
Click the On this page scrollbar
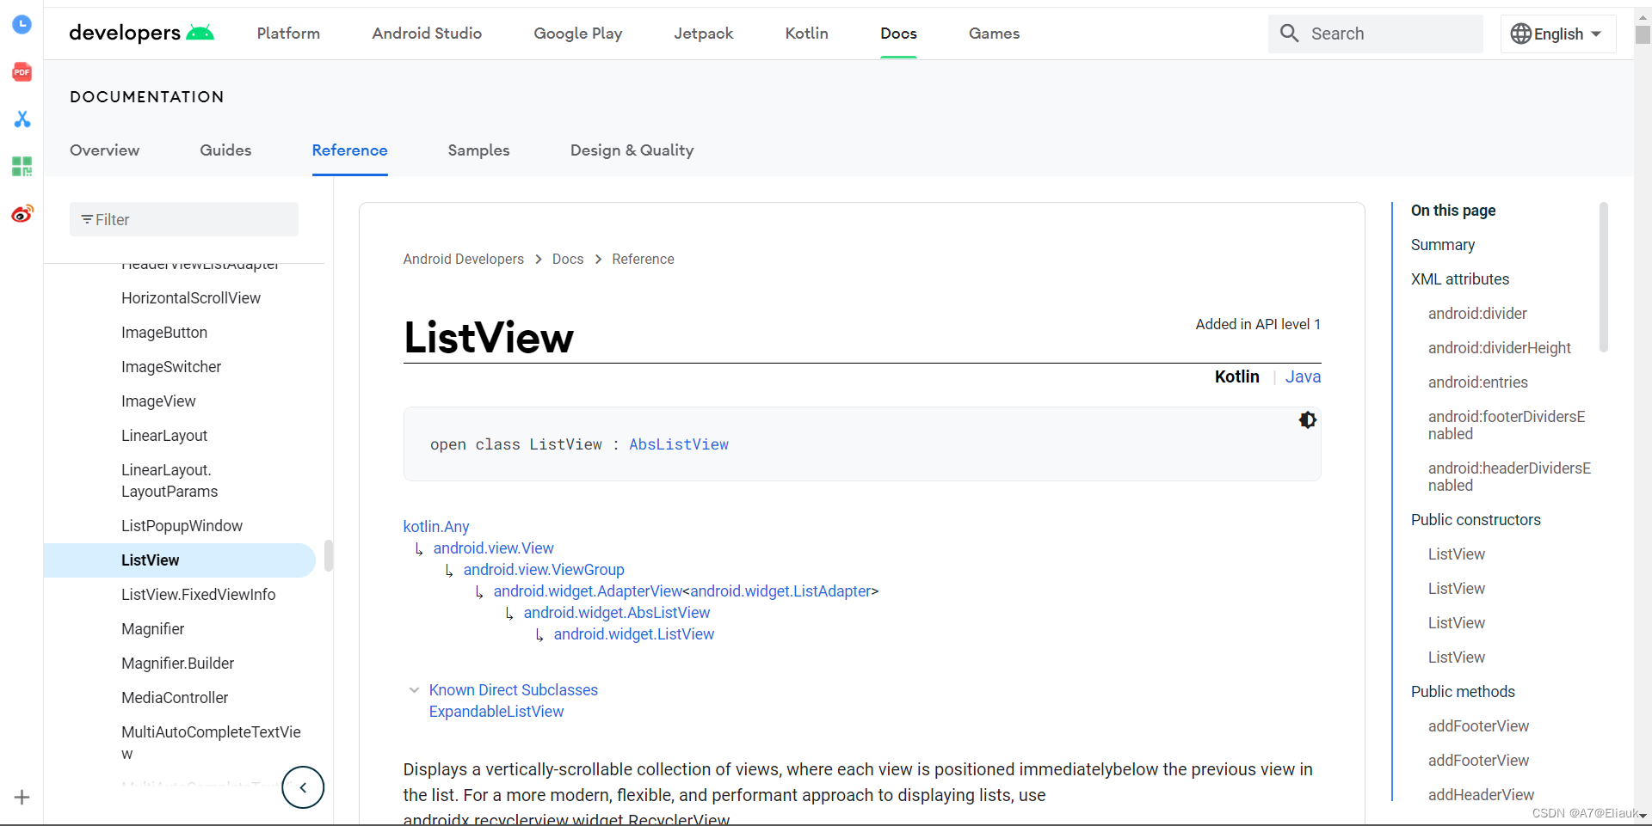coord(1603,277)
